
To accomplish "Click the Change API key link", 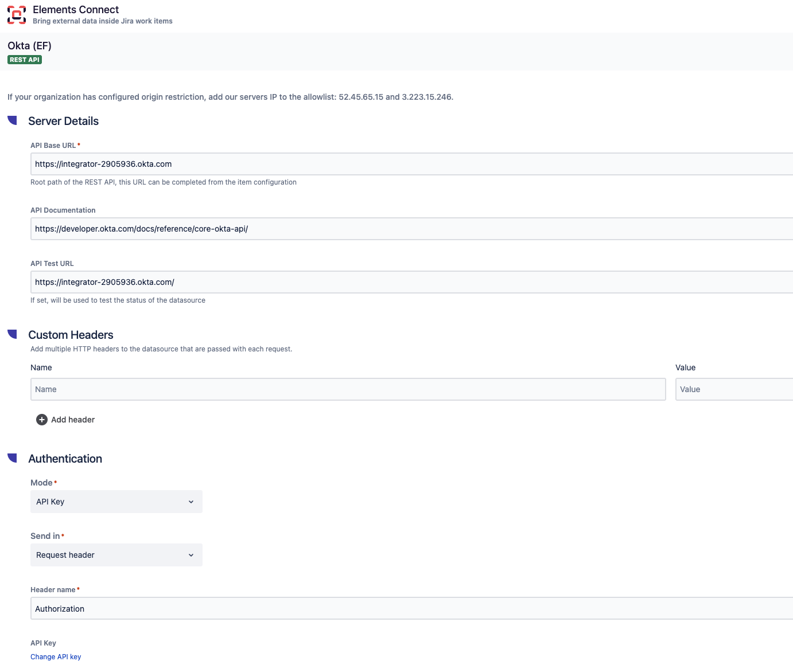I will click(56, 657).
